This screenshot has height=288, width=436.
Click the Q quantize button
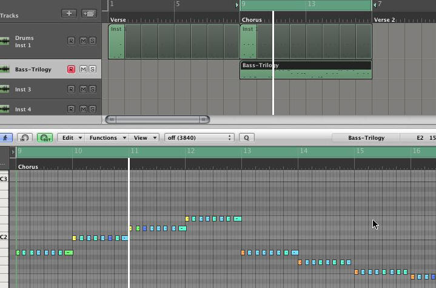[x=246, y=137]
